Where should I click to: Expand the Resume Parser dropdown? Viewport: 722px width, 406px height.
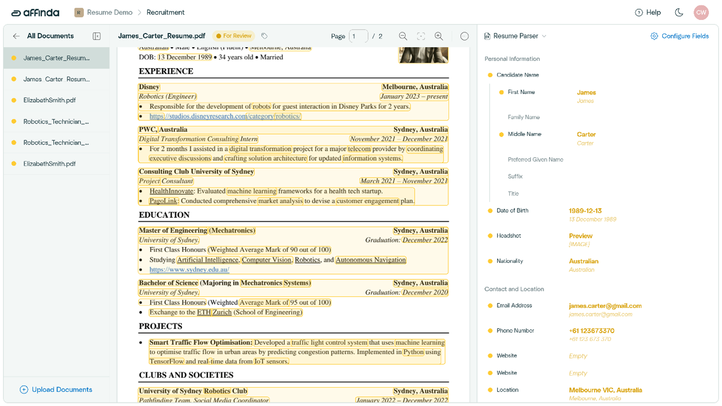515,36
